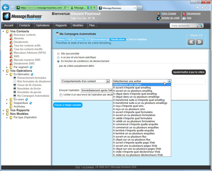Click refresh icon next to Par segment
The width and height of the screenshot is (212, 171).
point(31,67)
